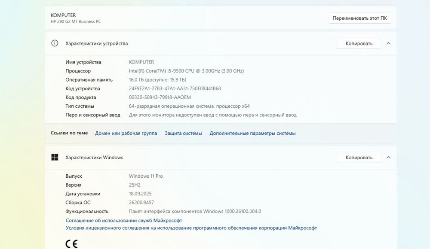Click the Процессор label
The height and width of the screenshot is (249, 430).
click(x=78, y=71)
